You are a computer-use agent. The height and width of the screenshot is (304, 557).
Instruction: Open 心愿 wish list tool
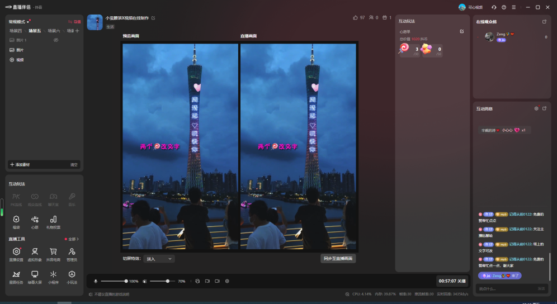35,222
